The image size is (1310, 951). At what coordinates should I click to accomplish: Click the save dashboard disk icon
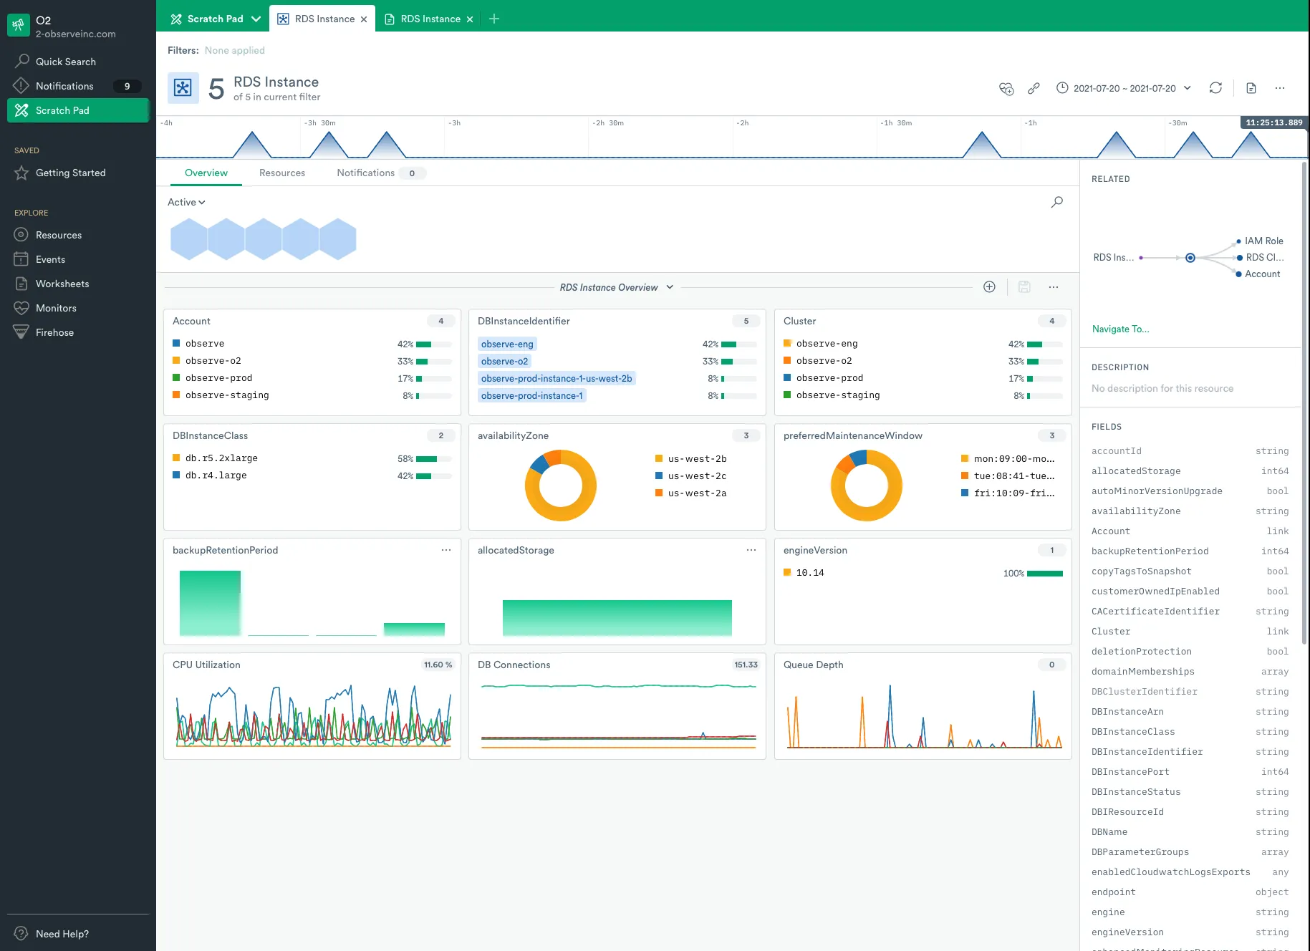point(1024,287)
